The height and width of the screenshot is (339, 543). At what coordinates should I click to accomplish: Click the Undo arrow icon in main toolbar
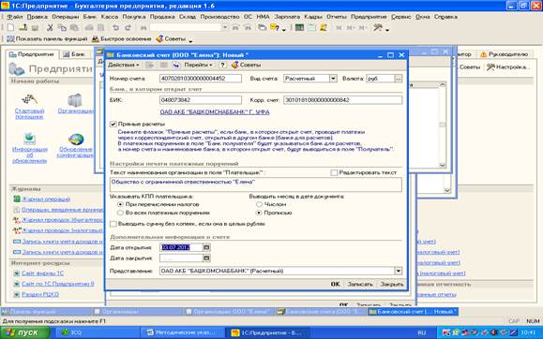(115, 27)
